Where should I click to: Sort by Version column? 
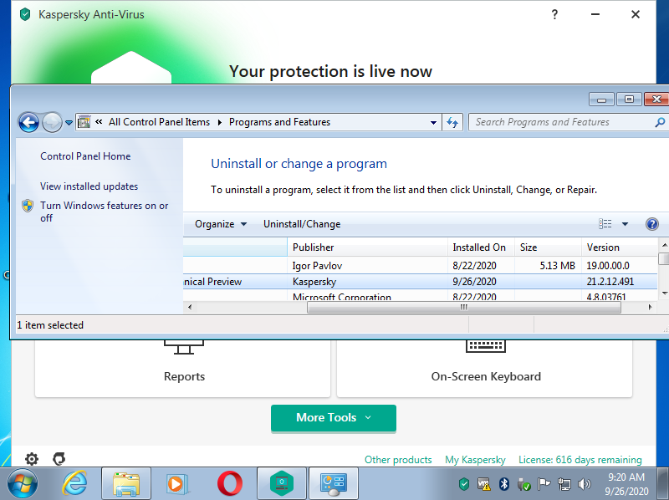[x=620, y=247]
